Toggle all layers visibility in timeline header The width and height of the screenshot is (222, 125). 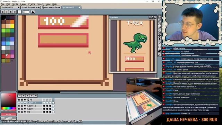[19, 100]
